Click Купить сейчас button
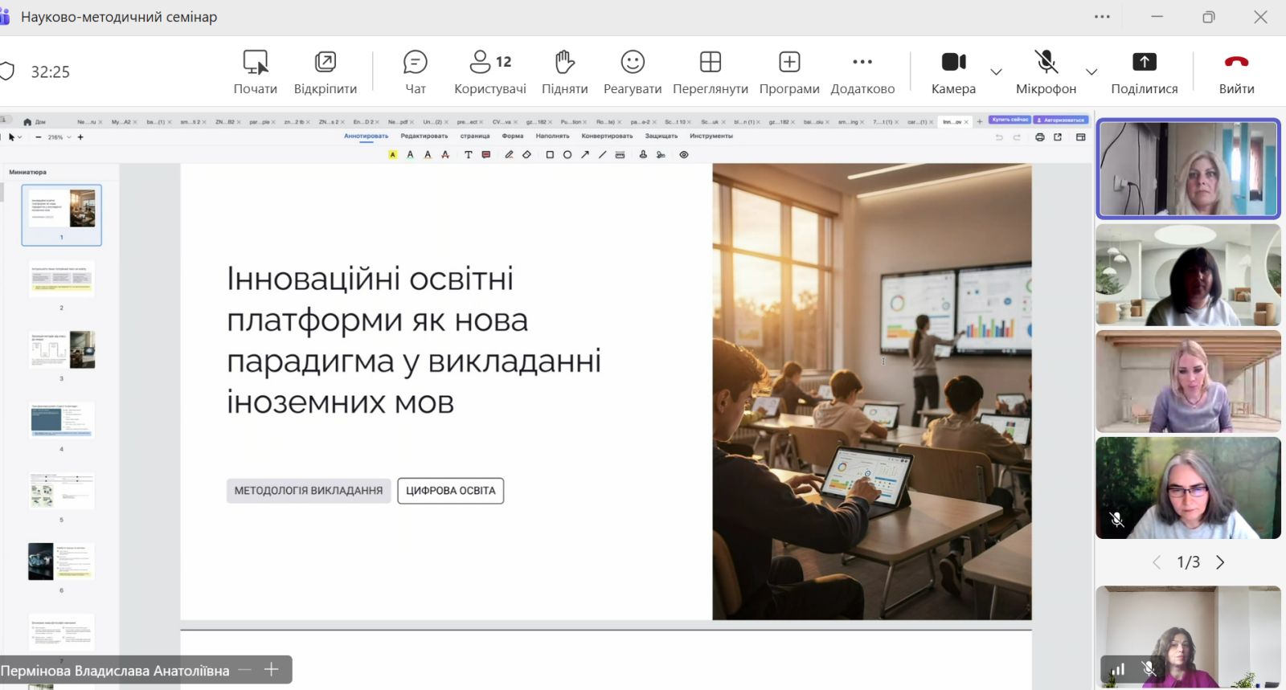This screenshot has width=1286, height=690. 1010,120
